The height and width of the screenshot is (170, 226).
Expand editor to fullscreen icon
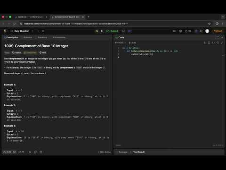pyautogui.click(x=222, y=42)
